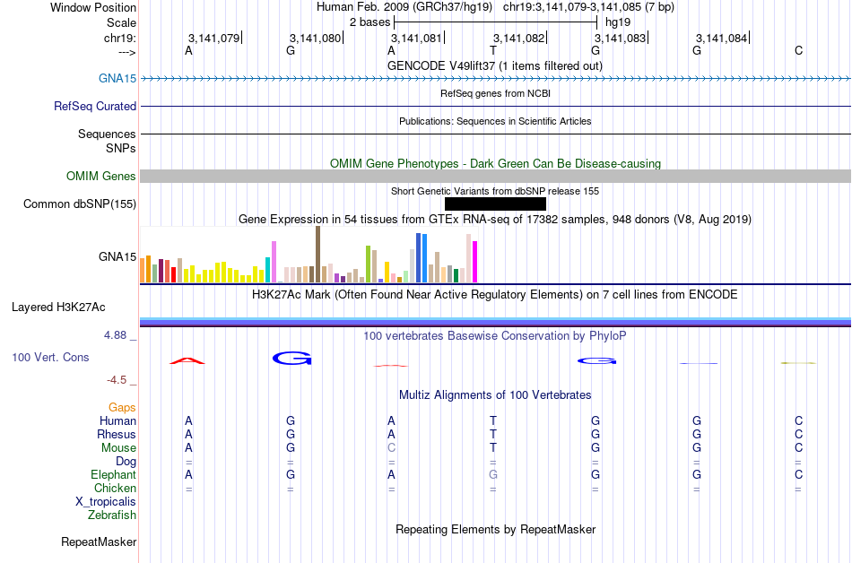The image size is (852, 563).
Task: Click the 'Human Feb. 2009 (GRCh37/hg19)' assembly text
Action: pos(404,7)
